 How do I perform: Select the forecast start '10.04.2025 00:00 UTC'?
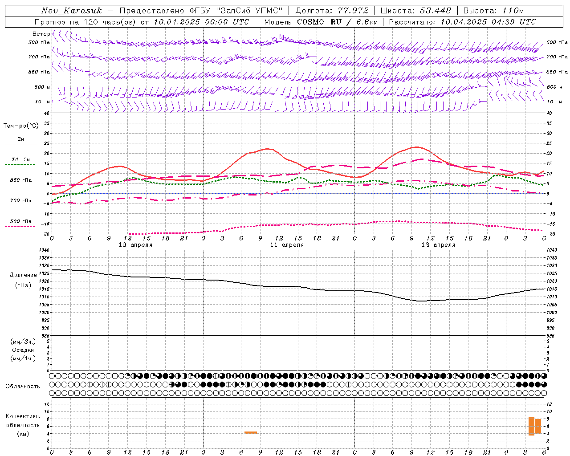click(x=202, y=22)
